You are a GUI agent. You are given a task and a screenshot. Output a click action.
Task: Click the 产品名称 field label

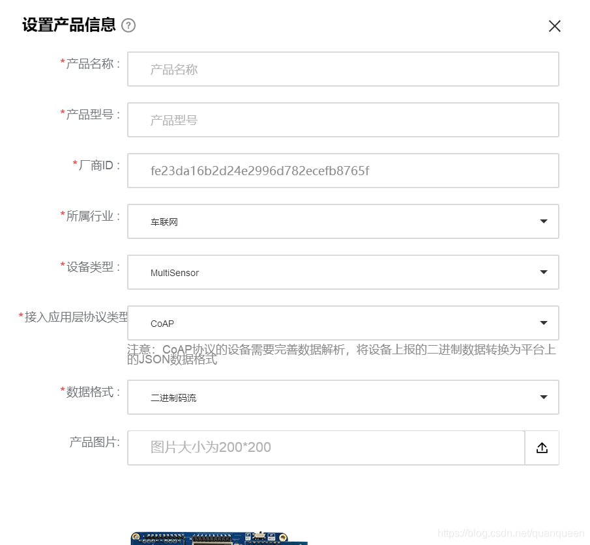click(91, 64)
